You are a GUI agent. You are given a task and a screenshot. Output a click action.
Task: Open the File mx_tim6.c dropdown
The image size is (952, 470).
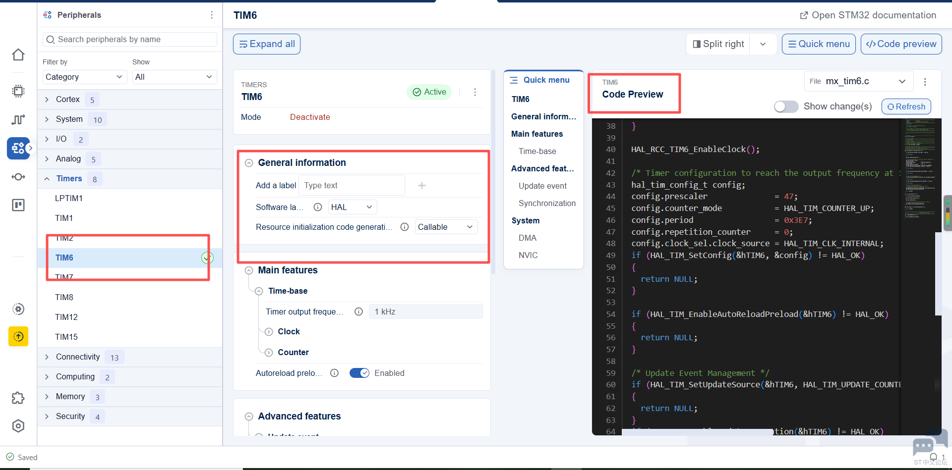click(859, 81)
